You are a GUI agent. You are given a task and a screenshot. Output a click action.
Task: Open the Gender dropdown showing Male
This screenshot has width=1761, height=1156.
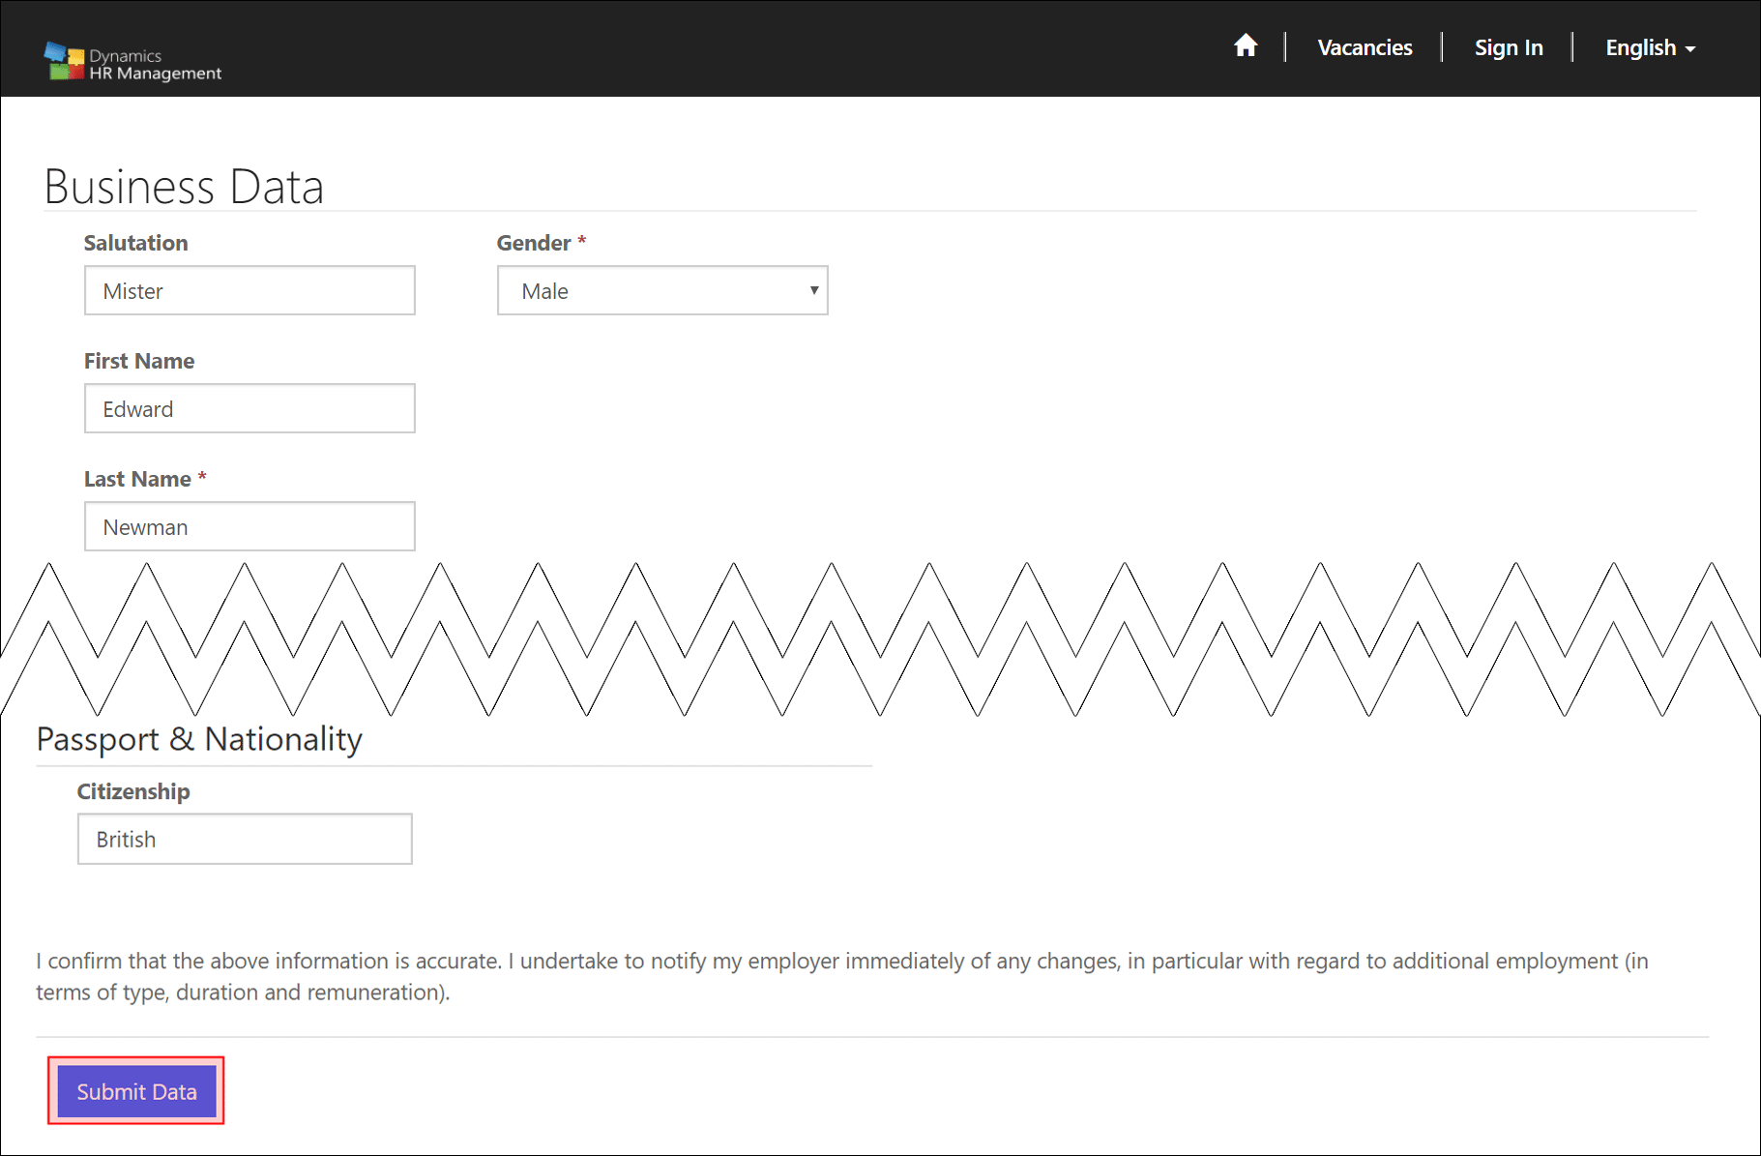[662, 291]
